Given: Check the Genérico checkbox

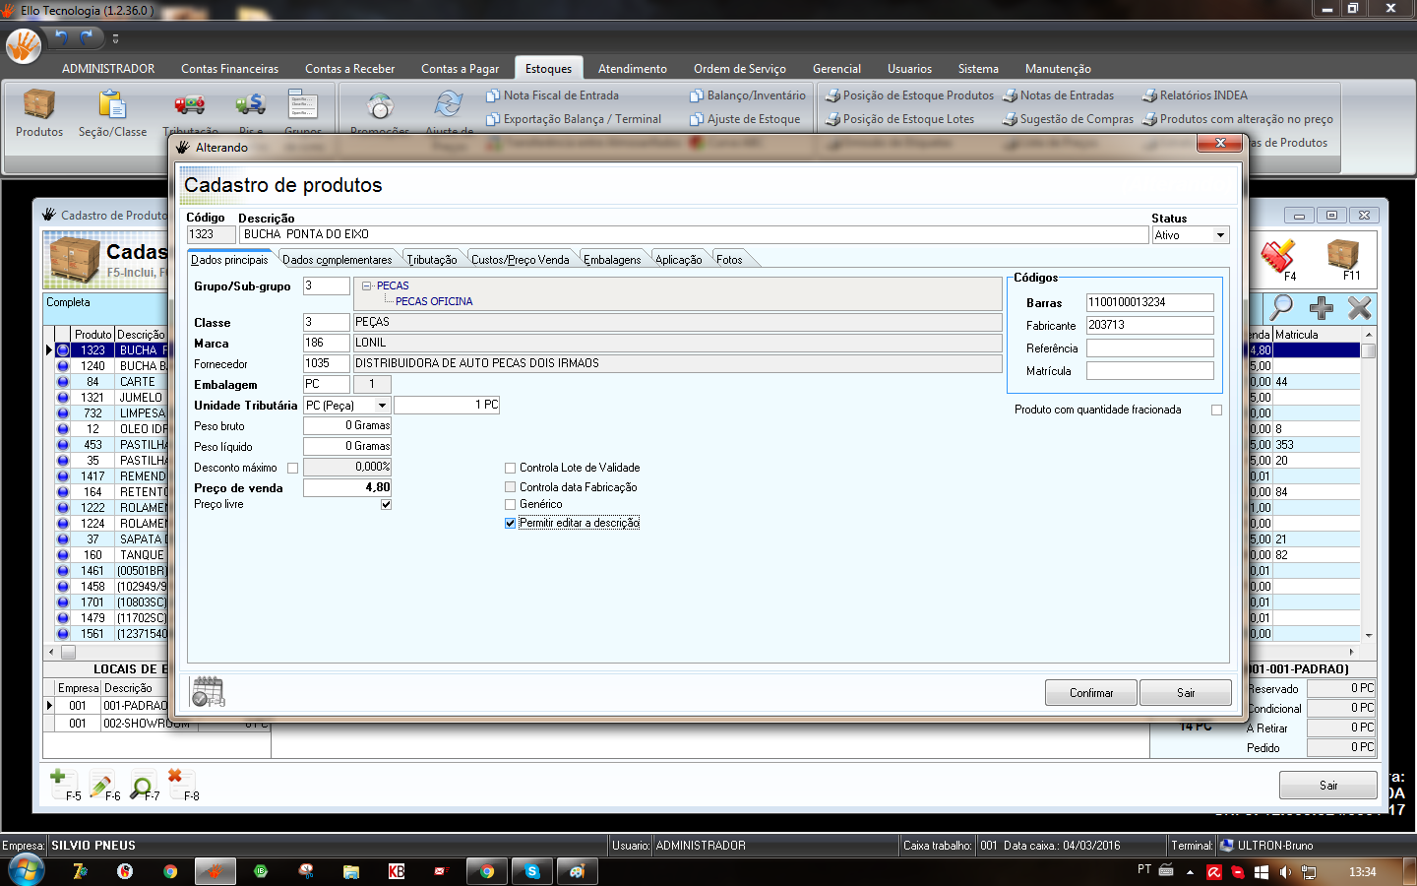Looking at the screenshot, I should [x=510, y=504].
